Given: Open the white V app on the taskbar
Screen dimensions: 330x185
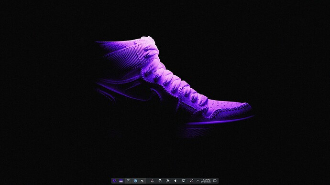Looking at the screenshot, I should pyautogui.click(x=142, y=181).
